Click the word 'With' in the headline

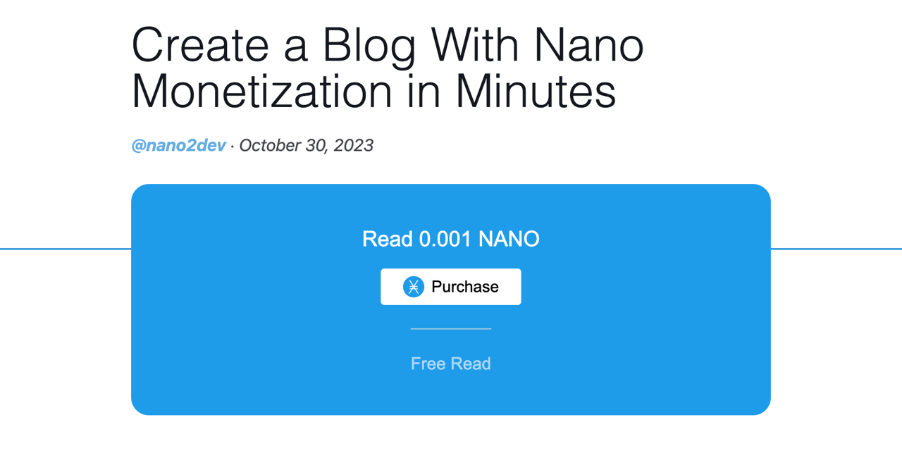476,45
